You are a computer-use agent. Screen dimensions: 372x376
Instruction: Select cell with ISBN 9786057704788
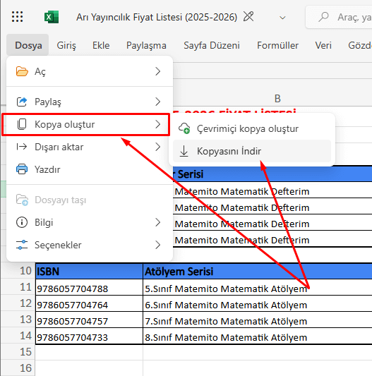pyautogui.click(x=89, y=287)
